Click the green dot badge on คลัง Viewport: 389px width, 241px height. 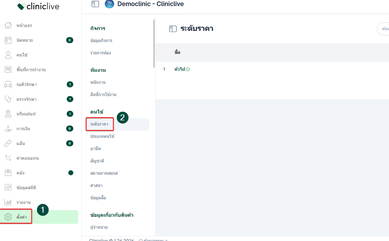(71, 173)
